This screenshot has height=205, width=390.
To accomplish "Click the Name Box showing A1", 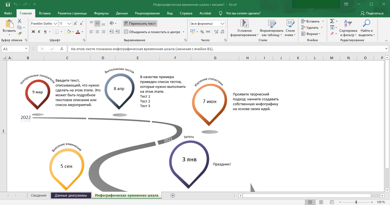I will coord(12,49).
